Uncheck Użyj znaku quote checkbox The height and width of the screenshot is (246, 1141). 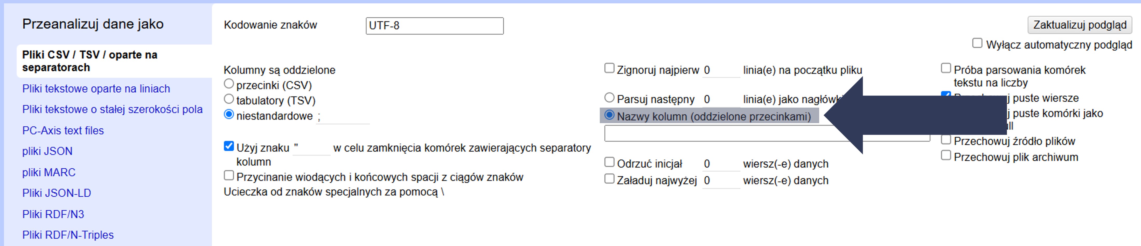[229, 146]
